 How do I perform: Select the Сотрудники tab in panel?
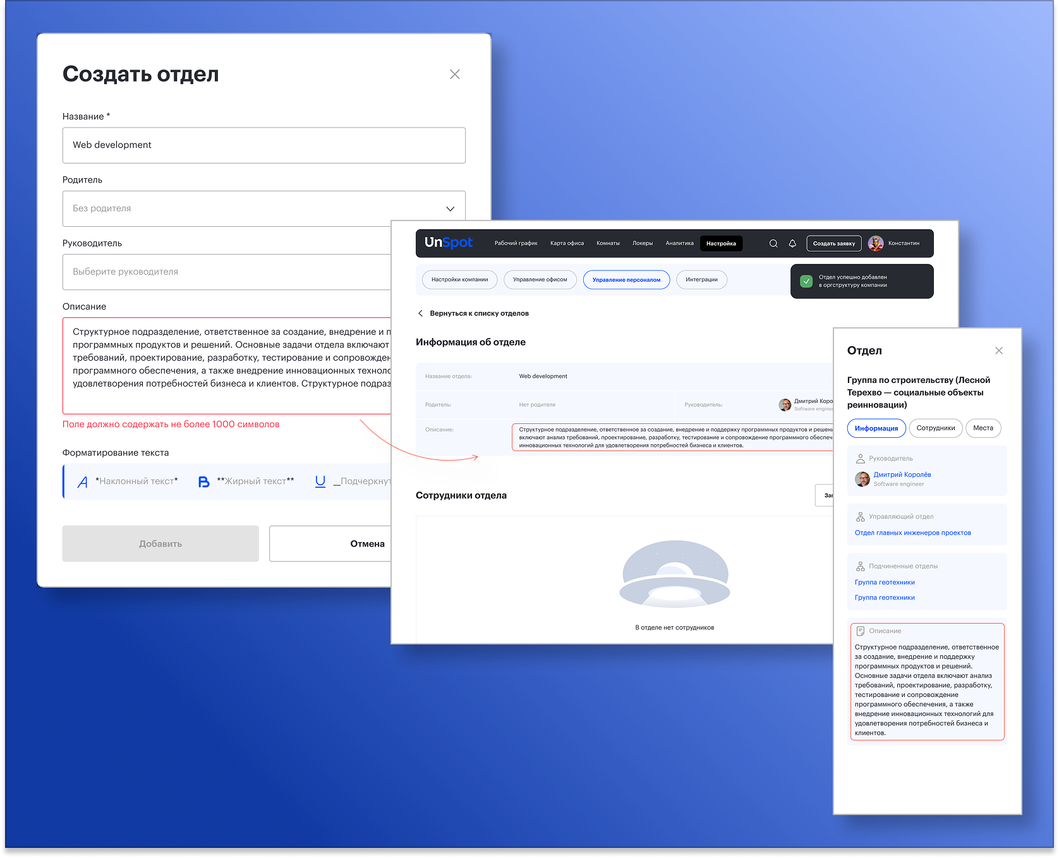tap(935, 428)
